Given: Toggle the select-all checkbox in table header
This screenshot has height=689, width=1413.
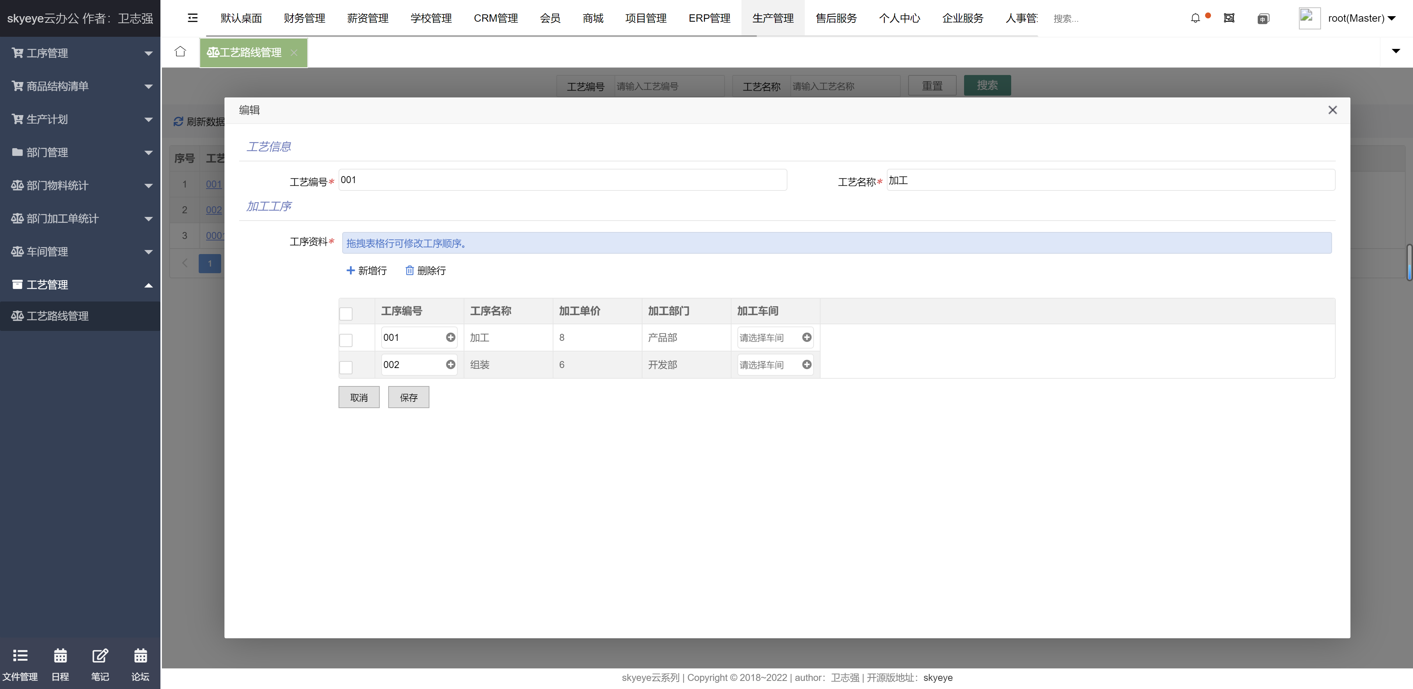Looking at the screenshot, I should [346, 313].
